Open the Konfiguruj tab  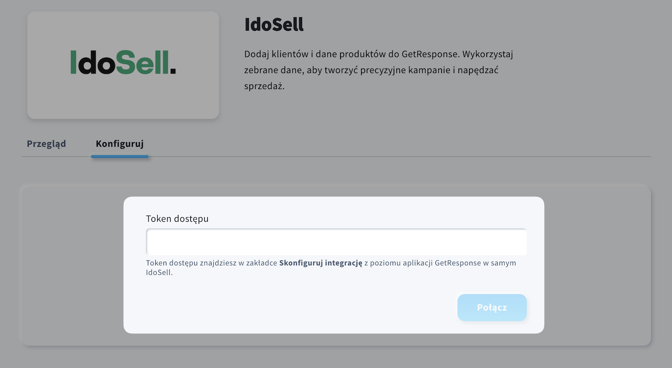(120, 144)
